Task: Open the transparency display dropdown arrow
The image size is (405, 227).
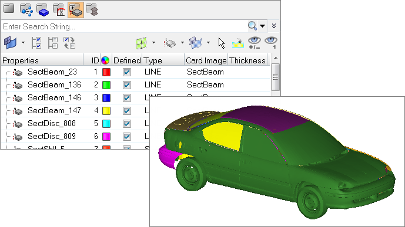Action: 208,42
